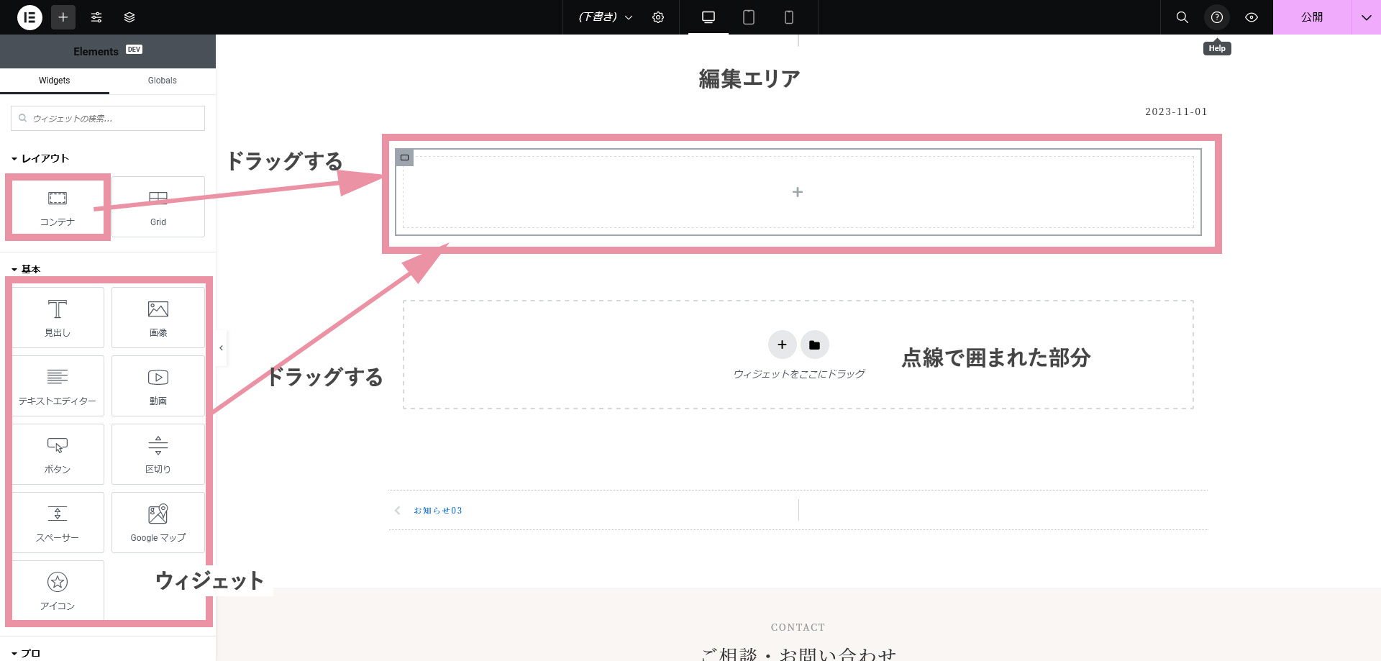
Task: Focus the ウィジェットの検索 search field
Action: [108, 119]
